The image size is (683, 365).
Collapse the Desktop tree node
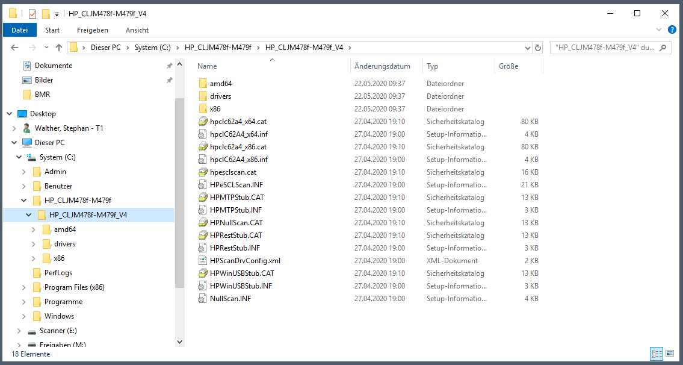pyautogui.click(x=9, y=114)
